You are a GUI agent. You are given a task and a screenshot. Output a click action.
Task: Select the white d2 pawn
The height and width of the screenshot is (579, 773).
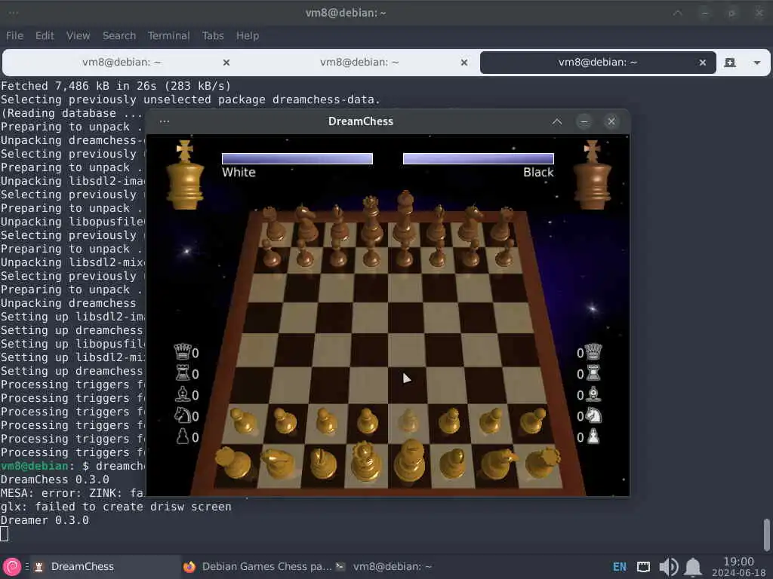[x=368, y=421]
